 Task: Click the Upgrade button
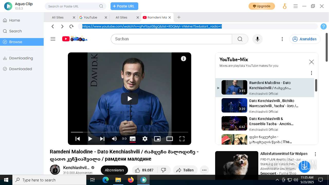tap(262, 6)
